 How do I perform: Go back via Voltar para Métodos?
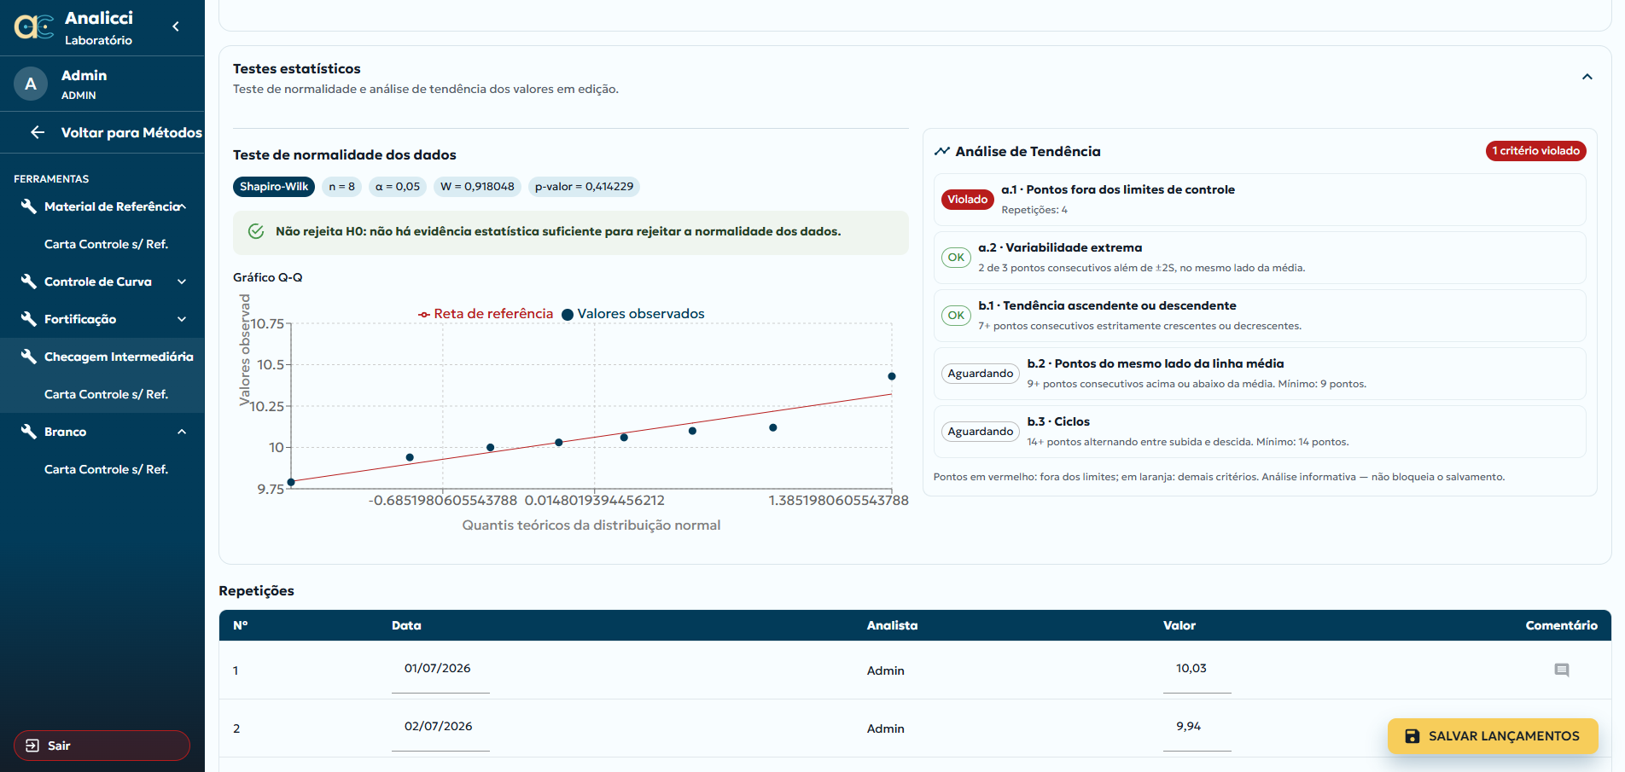(x=102, y=132)
